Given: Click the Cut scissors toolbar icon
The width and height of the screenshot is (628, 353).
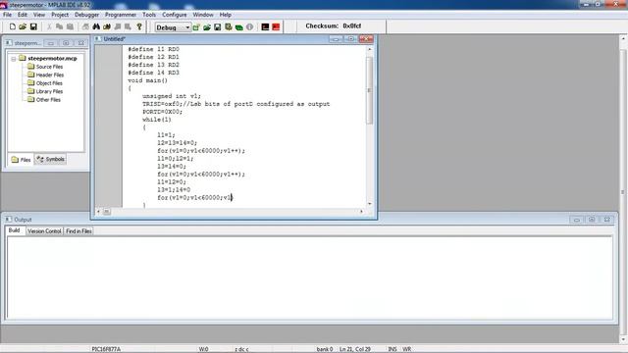Looking at the screenshot, I should (49, 26).
